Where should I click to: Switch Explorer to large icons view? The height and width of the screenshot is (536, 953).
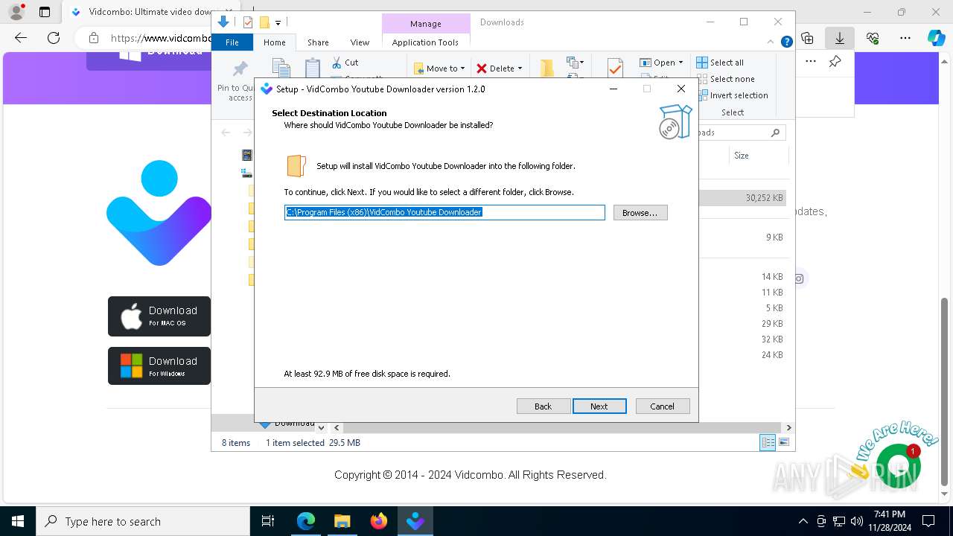[784, 442]
